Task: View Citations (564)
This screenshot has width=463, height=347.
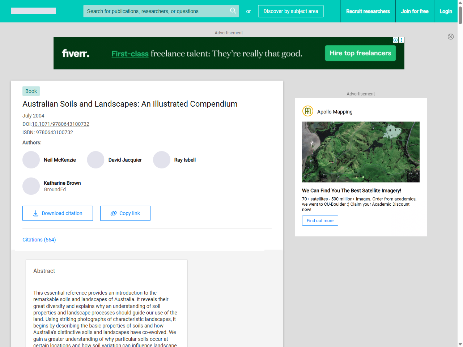Action: (39, 240)
